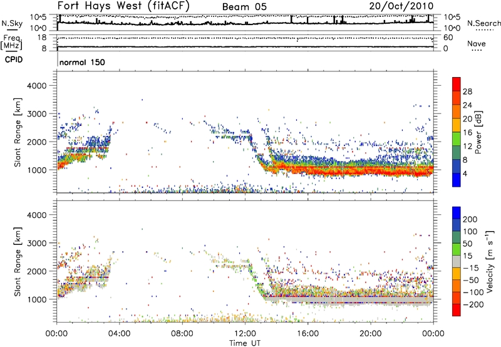This screenshot has width=501, height=347.
Task: Click the 'CPID' label
Action: point(14,60)
